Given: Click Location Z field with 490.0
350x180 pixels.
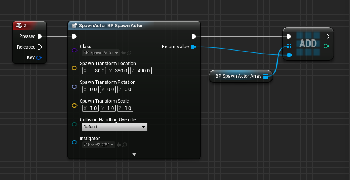Looking at the screenshot, I should pos(141,71).
